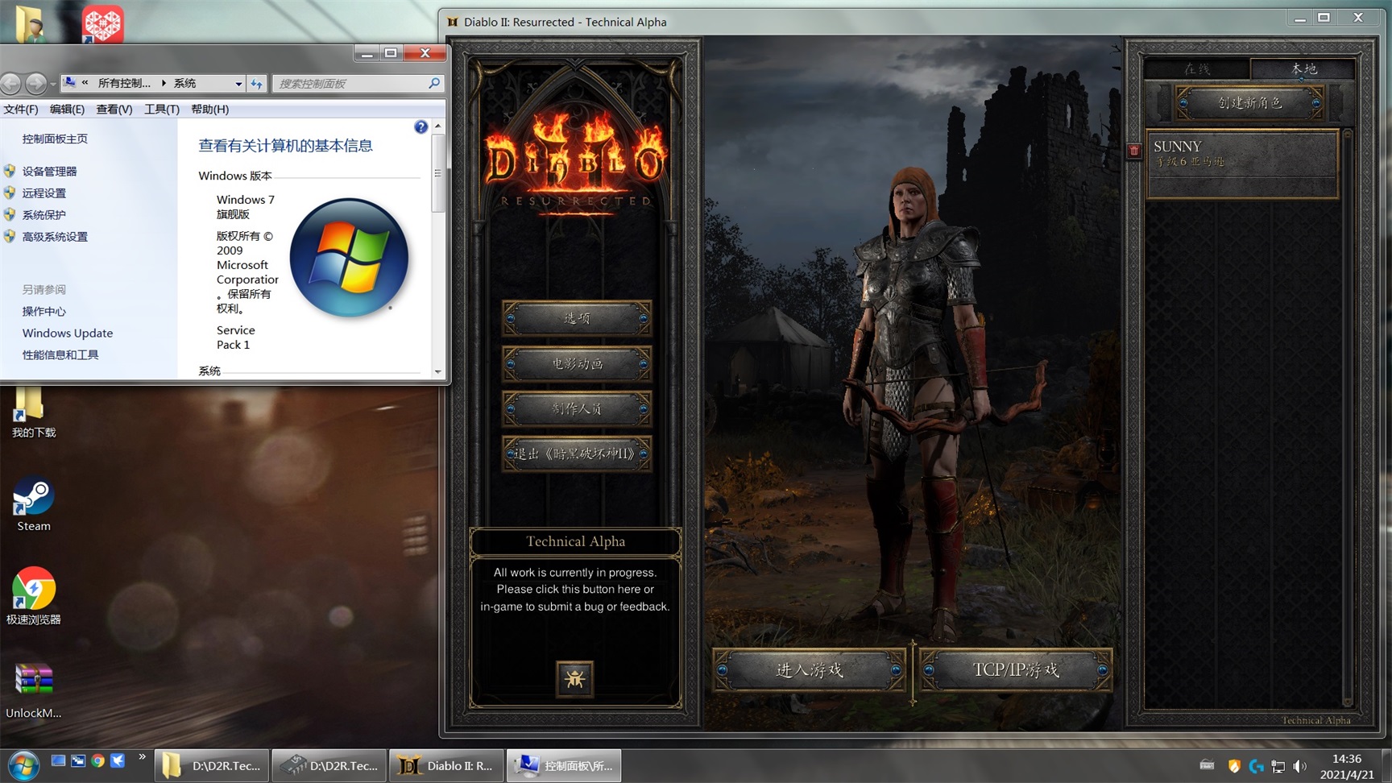1392x783 pixels.
Task: Click the blue bird quick launch icon
Action: click(x=118, y=760)
